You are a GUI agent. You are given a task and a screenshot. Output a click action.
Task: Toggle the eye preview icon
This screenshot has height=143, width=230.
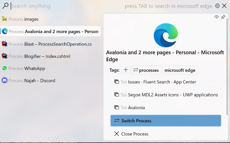pyautogui.click(x=216, y=17)
